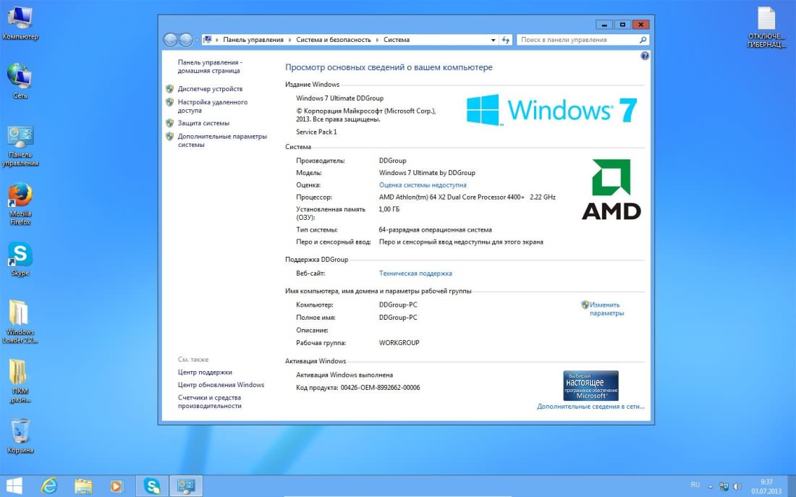Click the genuine Microsoft software badge
The height and width of the screenshot is (497, 796).
pos(590,386)
